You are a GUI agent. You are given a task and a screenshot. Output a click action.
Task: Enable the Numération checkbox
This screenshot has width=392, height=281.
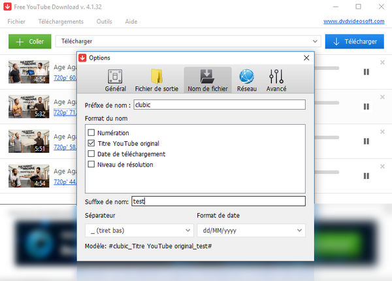91,132
